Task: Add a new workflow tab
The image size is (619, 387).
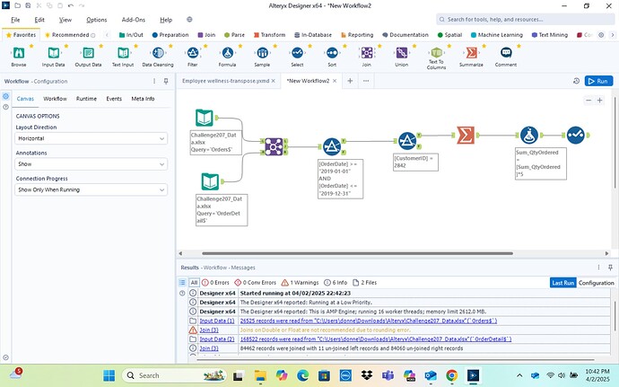Action: tap(350, 81)
